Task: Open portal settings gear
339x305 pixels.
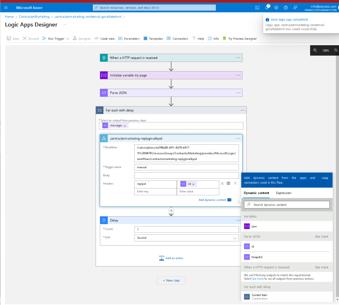Action: (x=276, y=8)
